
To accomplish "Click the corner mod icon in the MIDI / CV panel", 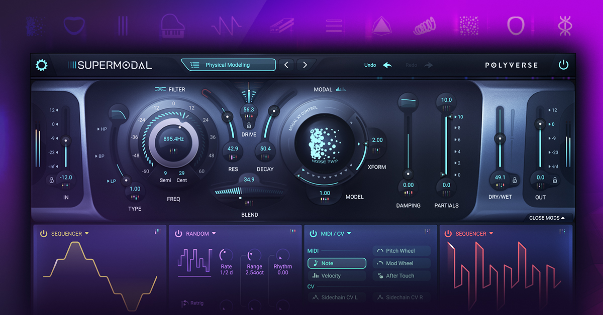I will [428, 231].
